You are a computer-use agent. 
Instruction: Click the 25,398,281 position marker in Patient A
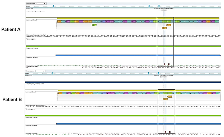tap(164, 10)
